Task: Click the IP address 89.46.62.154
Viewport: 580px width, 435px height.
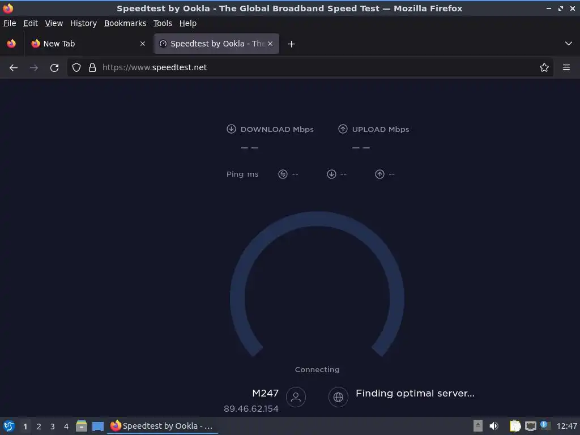Action: coord(251,409)
